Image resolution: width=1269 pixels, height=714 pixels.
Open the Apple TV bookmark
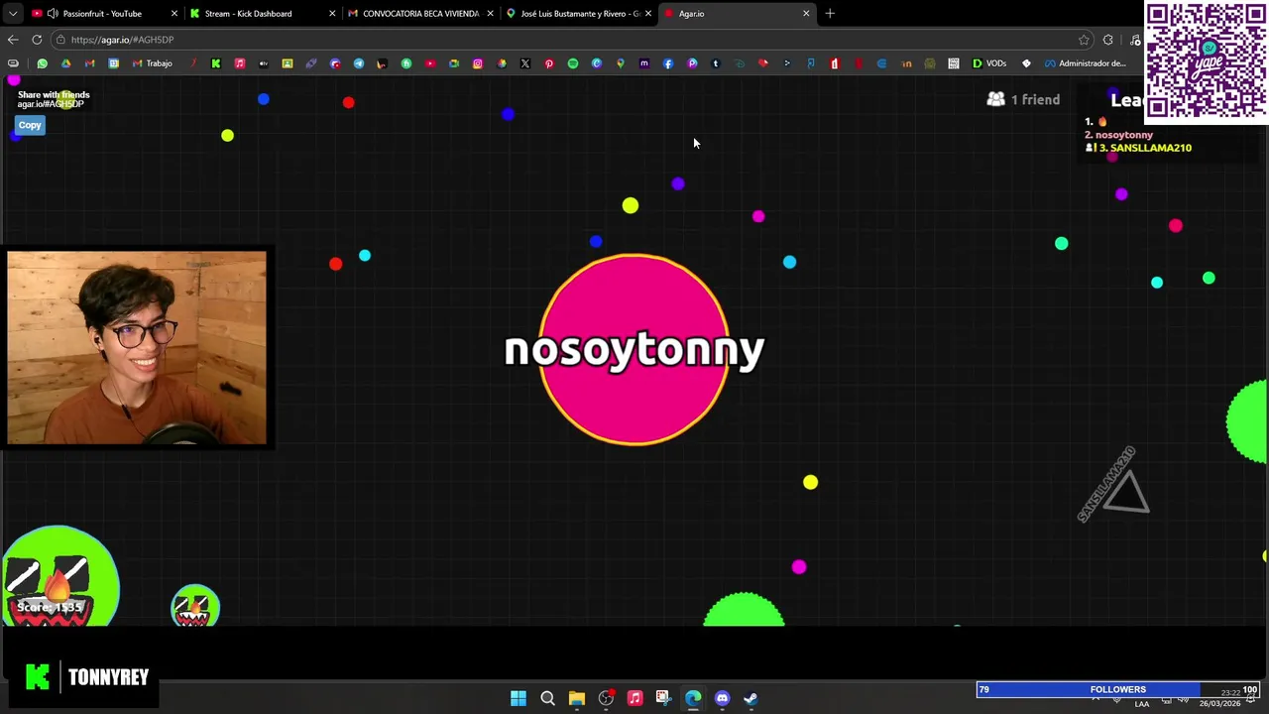264,63
